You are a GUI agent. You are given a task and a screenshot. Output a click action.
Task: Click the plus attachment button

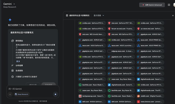pos(10,94)
